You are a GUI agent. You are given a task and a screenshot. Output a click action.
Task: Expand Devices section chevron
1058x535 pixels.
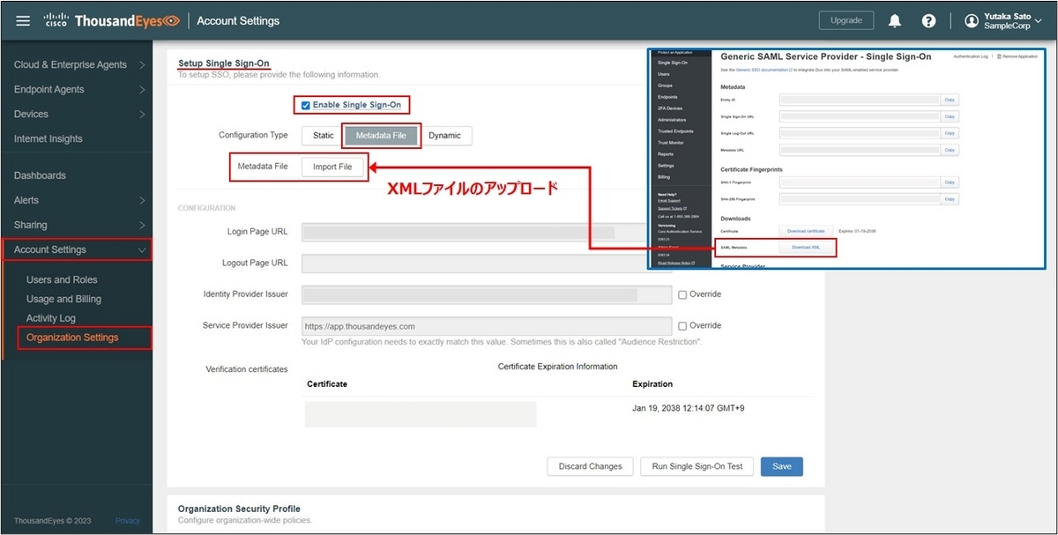[142, 114]
